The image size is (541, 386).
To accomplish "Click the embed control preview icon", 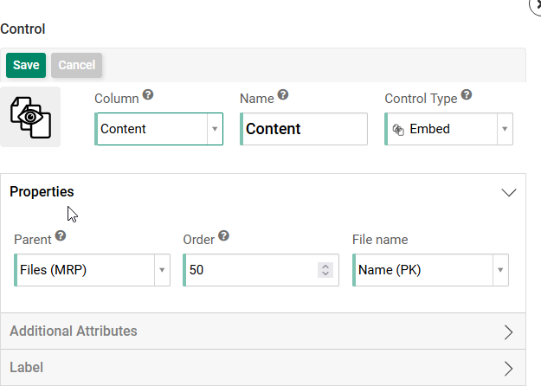I will click(30, 117).
